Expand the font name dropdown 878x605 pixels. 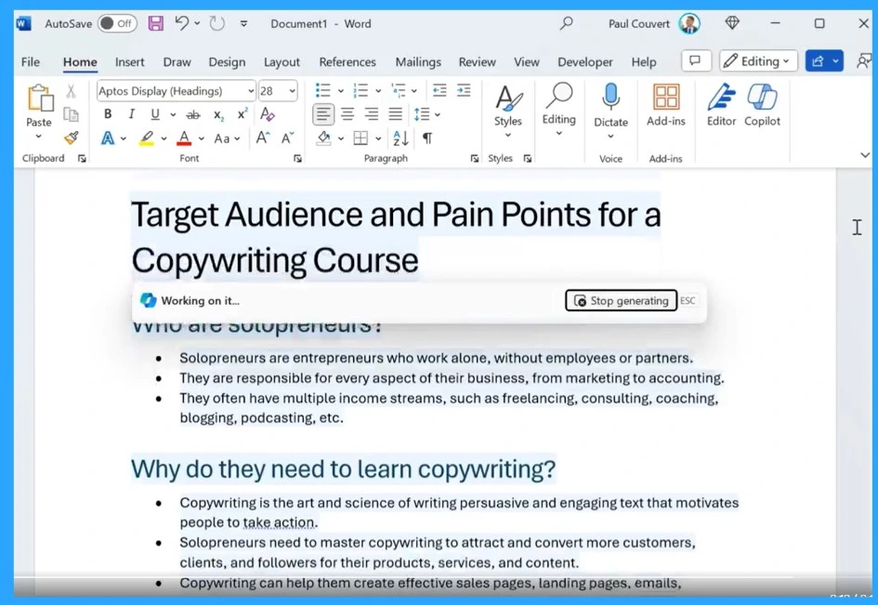coord(251,91)
